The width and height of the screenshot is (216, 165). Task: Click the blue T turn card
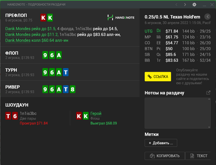coord(65,73)
